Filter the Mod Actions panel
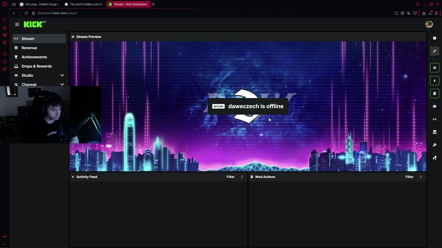The width and height of the screenshot is (442, 248). (x=409, y=177)
